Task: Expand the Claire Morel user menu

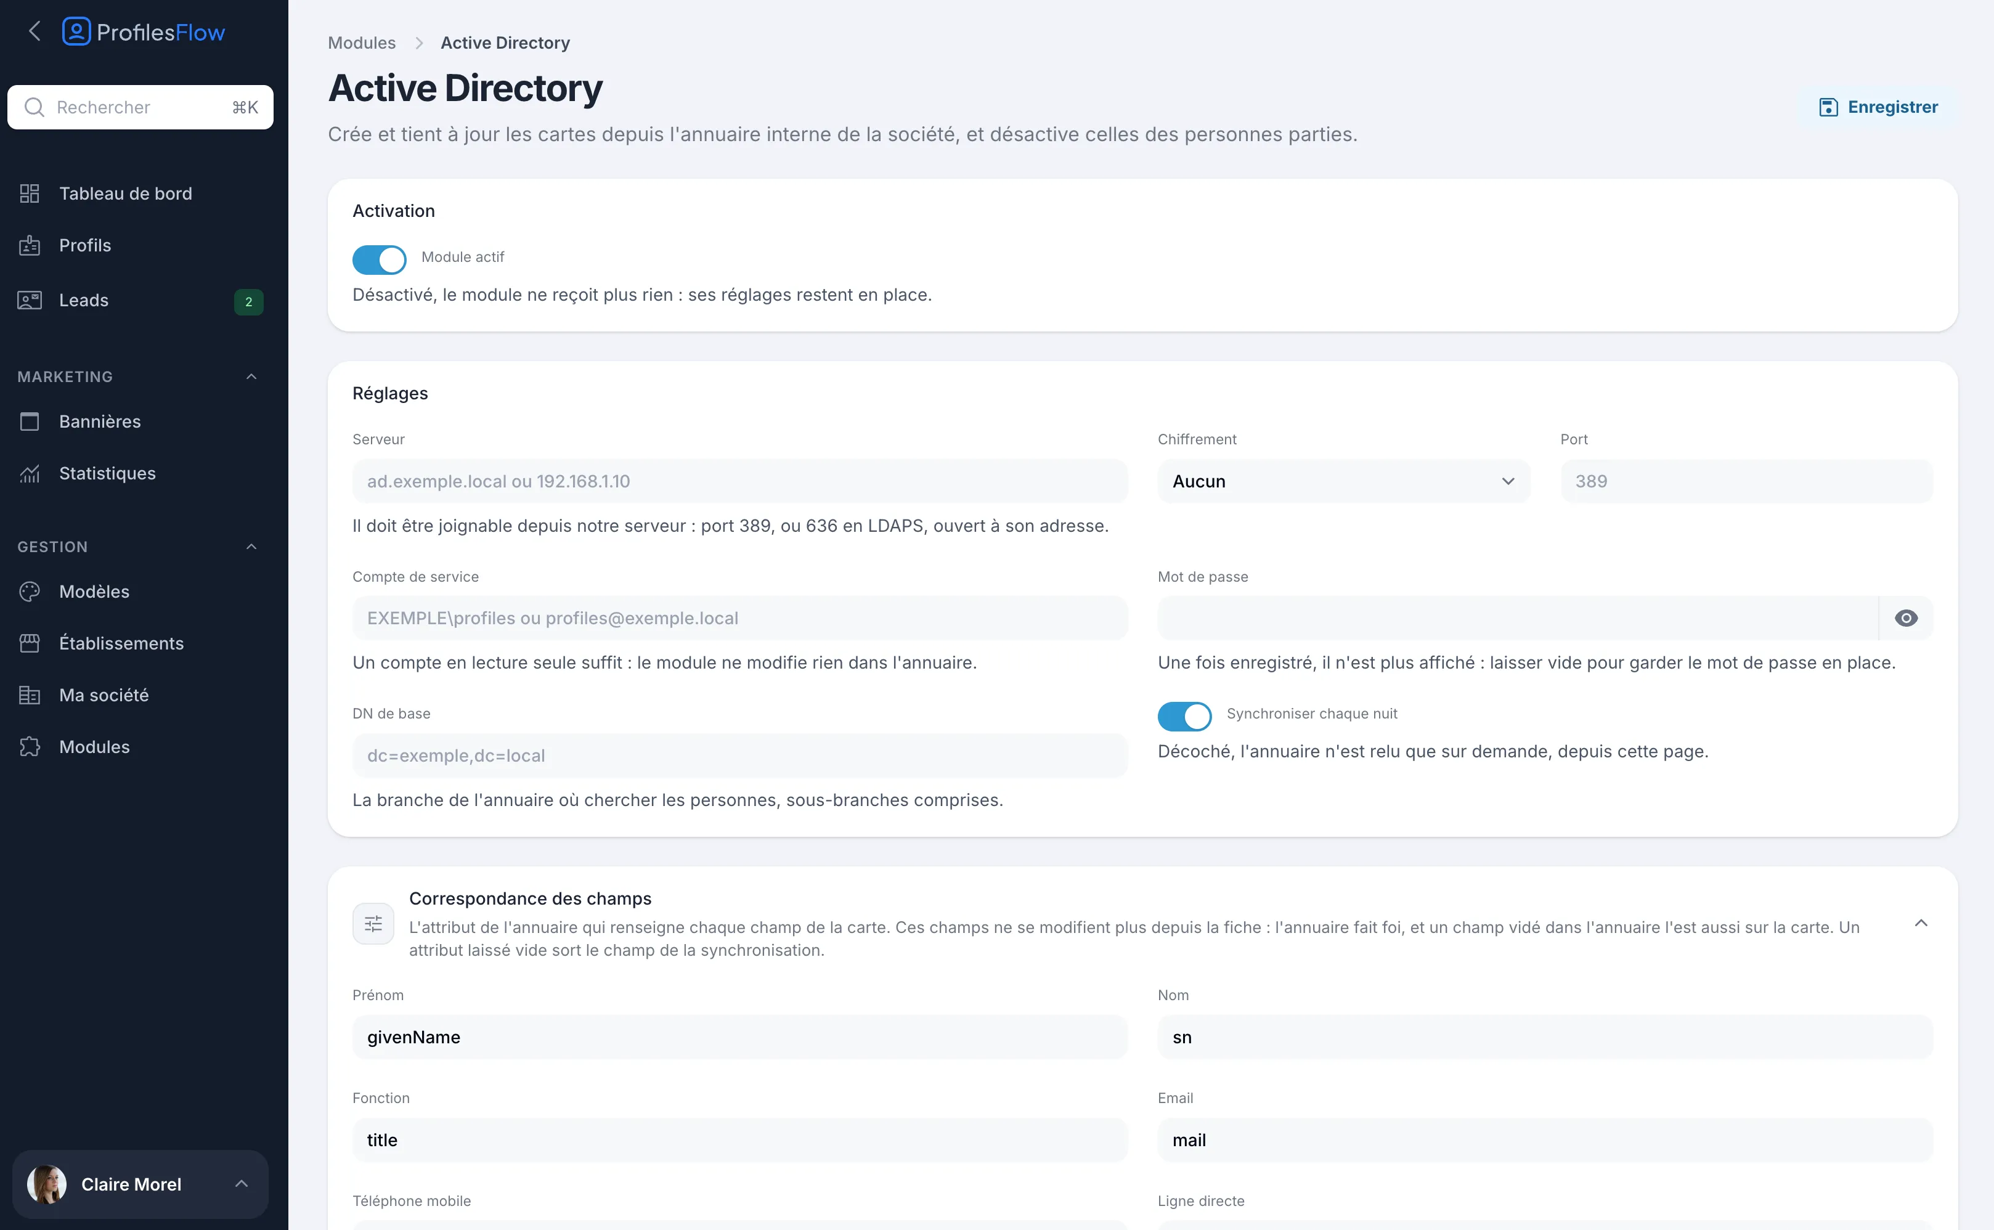Action: click(242, 1184)
